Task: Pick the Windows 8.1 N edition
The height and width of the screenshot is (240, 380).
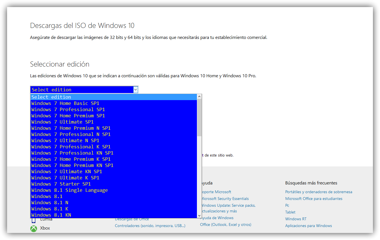Action: (114, 202)
